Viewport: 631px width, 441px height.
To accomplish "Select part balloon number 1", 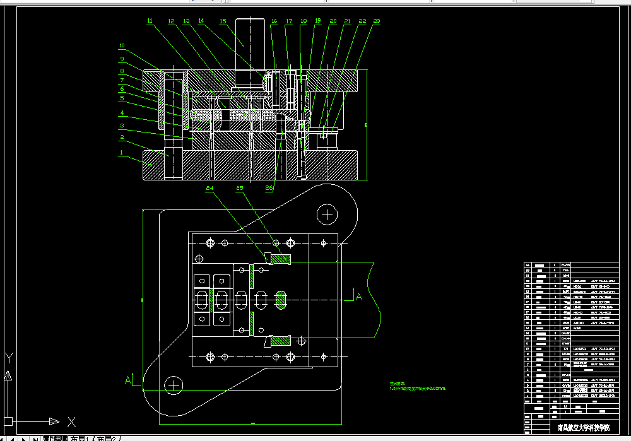I will point(121,153).
